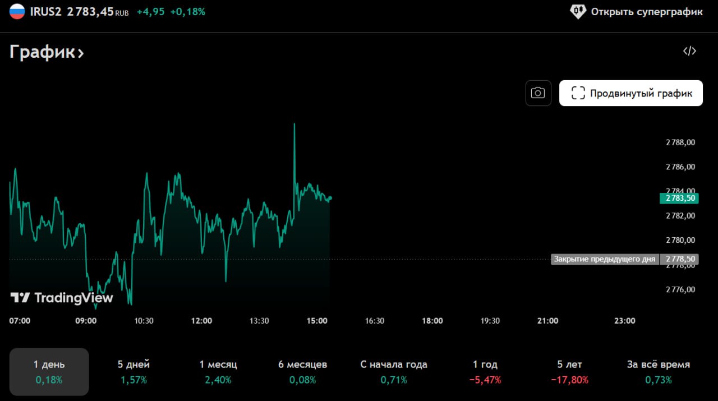
Task: Select the 1 месяц period
Action: (x=218, y=371)
